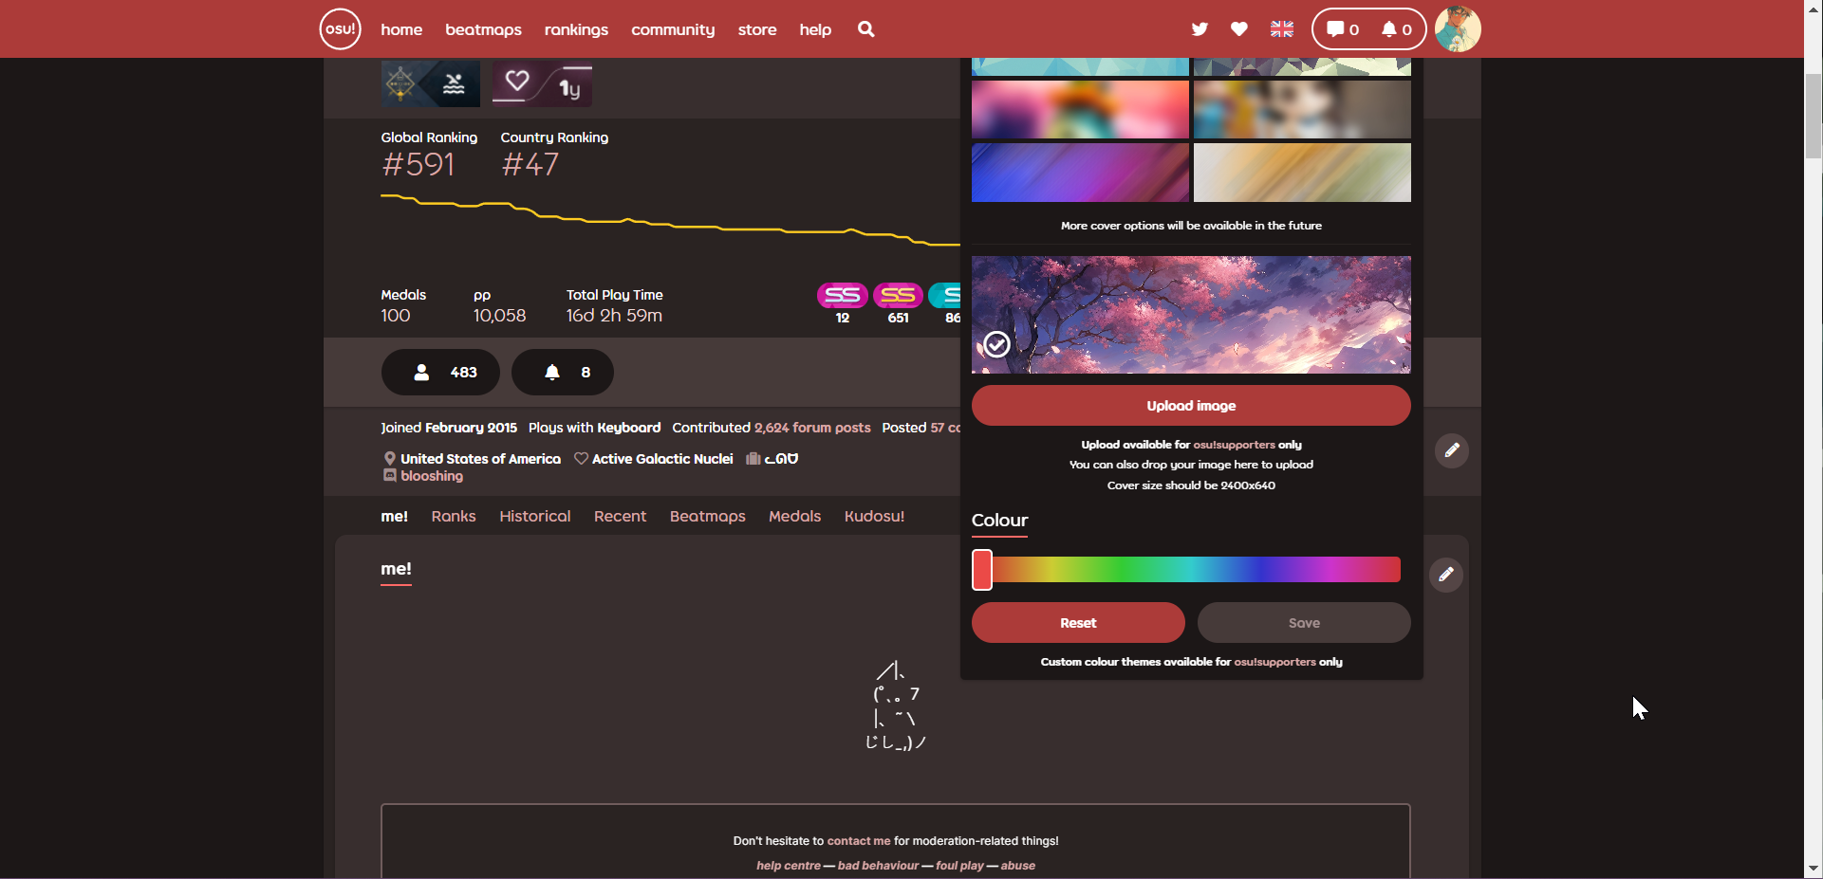1823x879 pixels.
Task: Open the help menu
Action: tap(815, 29)
